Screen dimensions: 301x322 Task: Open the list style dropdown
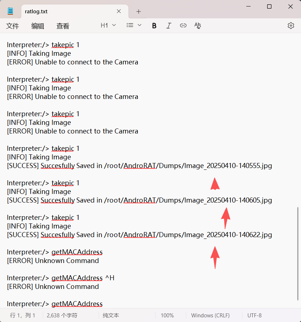click(134, 25)
